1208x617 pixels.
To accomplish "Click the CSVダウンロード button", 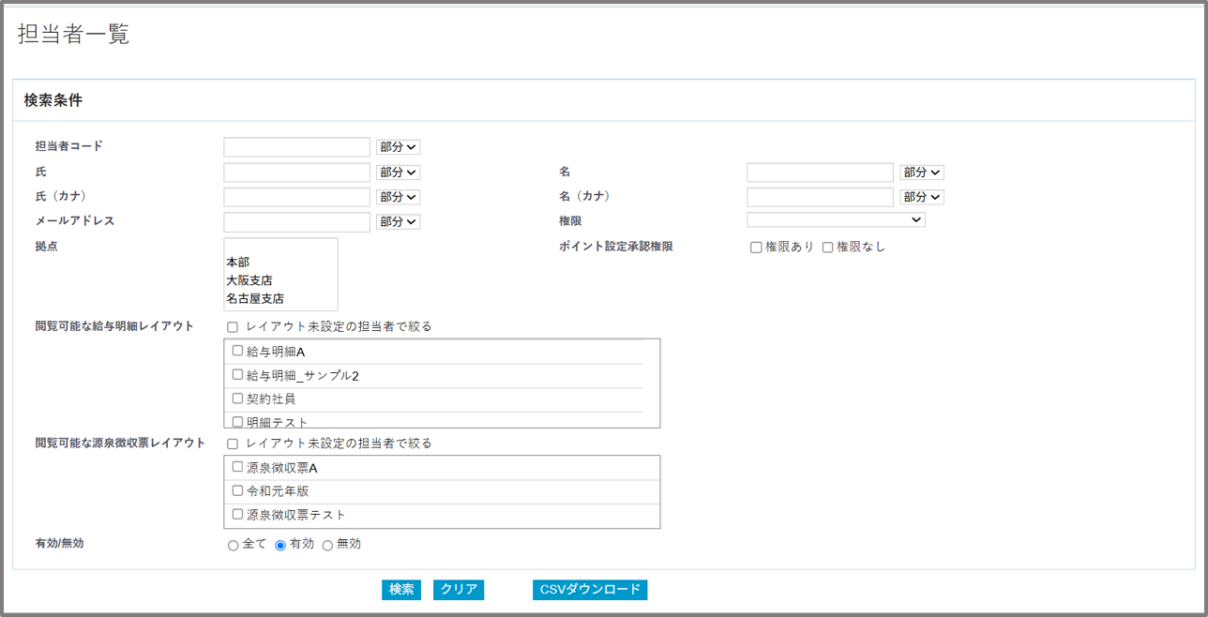I will [x=590, y=590].
